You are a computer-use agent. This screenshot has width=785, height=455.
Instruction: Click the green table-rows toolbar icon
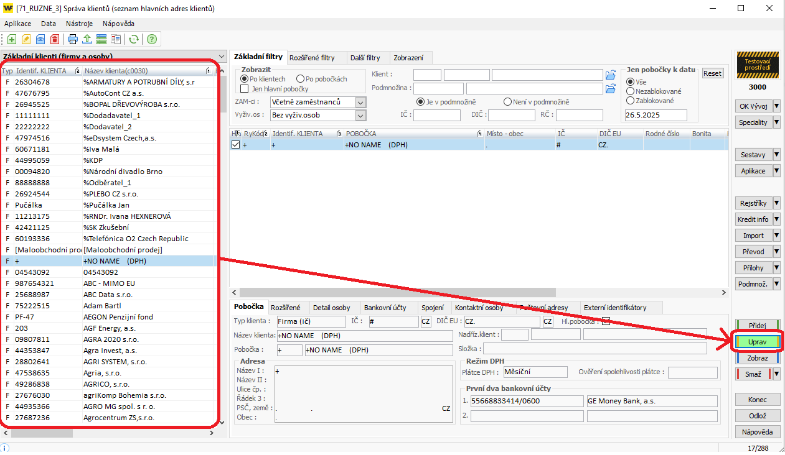coord(101,39)
